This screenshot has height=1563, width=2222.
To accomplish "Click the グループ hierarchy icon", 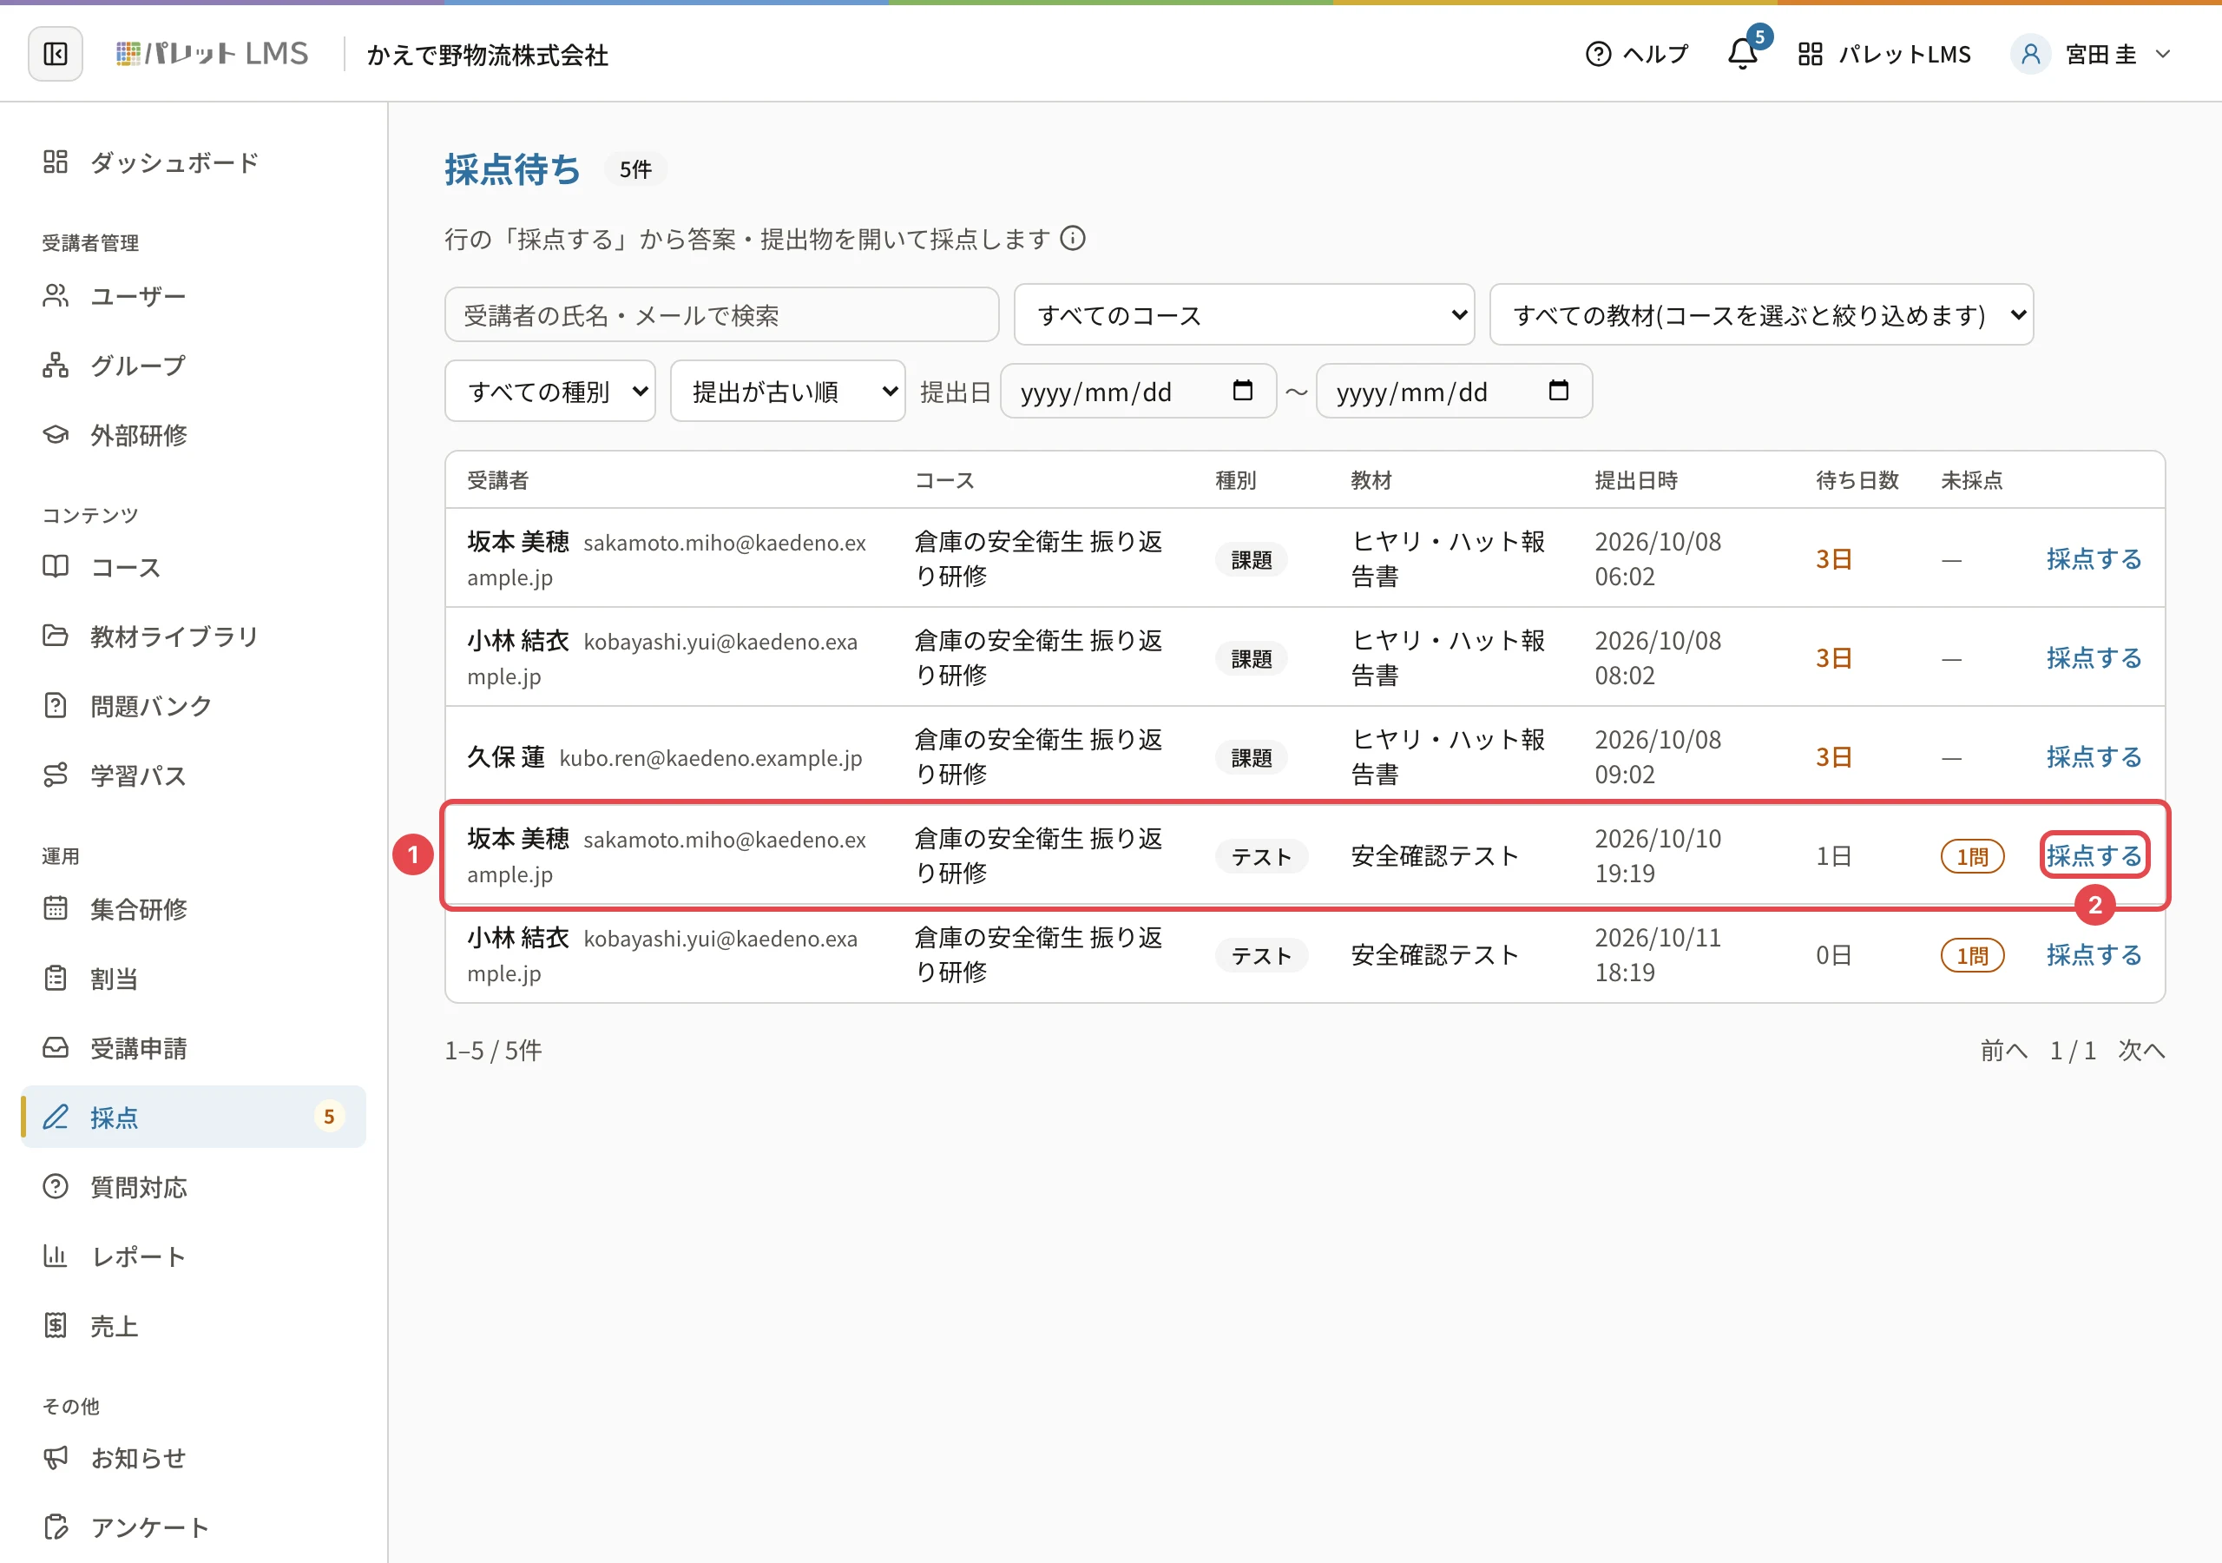I will (56, 365).
